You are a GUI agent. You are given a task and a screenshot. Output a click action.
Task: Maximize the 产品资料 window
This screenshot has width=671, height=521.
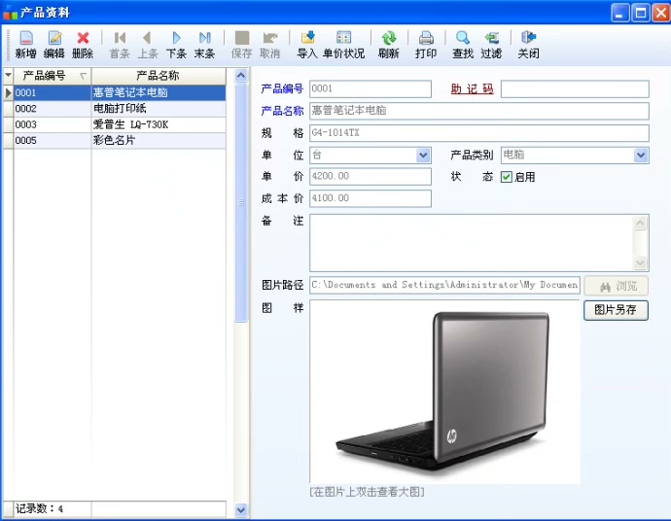tap(641, 13)
